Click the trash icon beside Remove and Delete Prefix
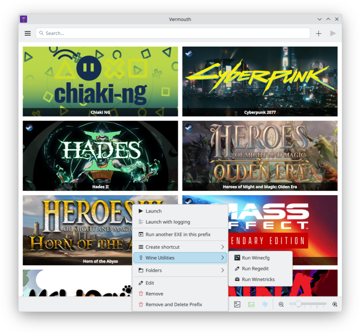360x334 pixels. pos(141,305)
